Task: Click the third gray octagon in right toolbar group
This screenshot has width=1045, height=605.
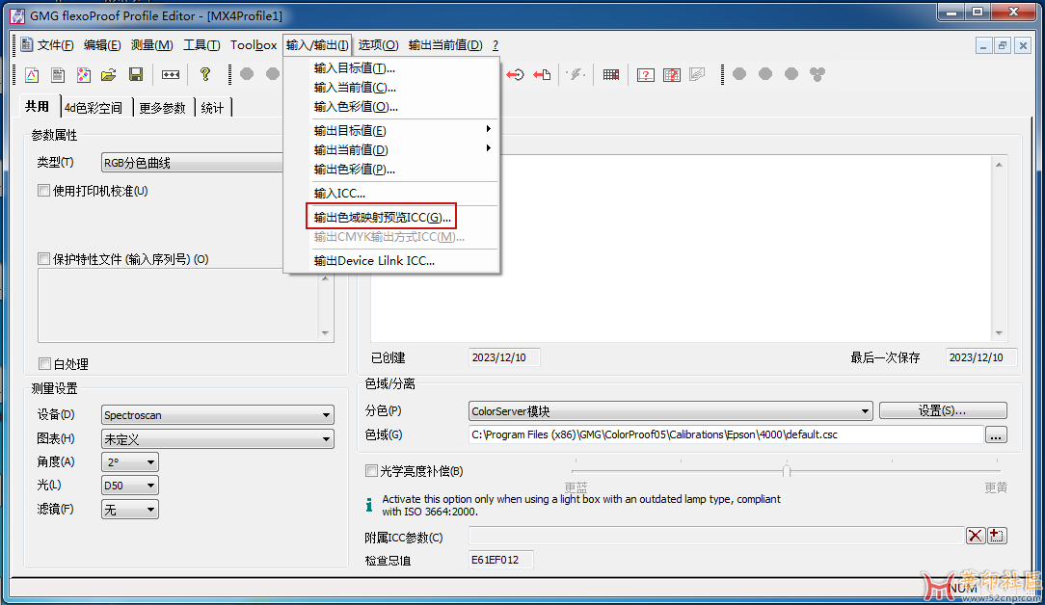Action: click(791, 74)
